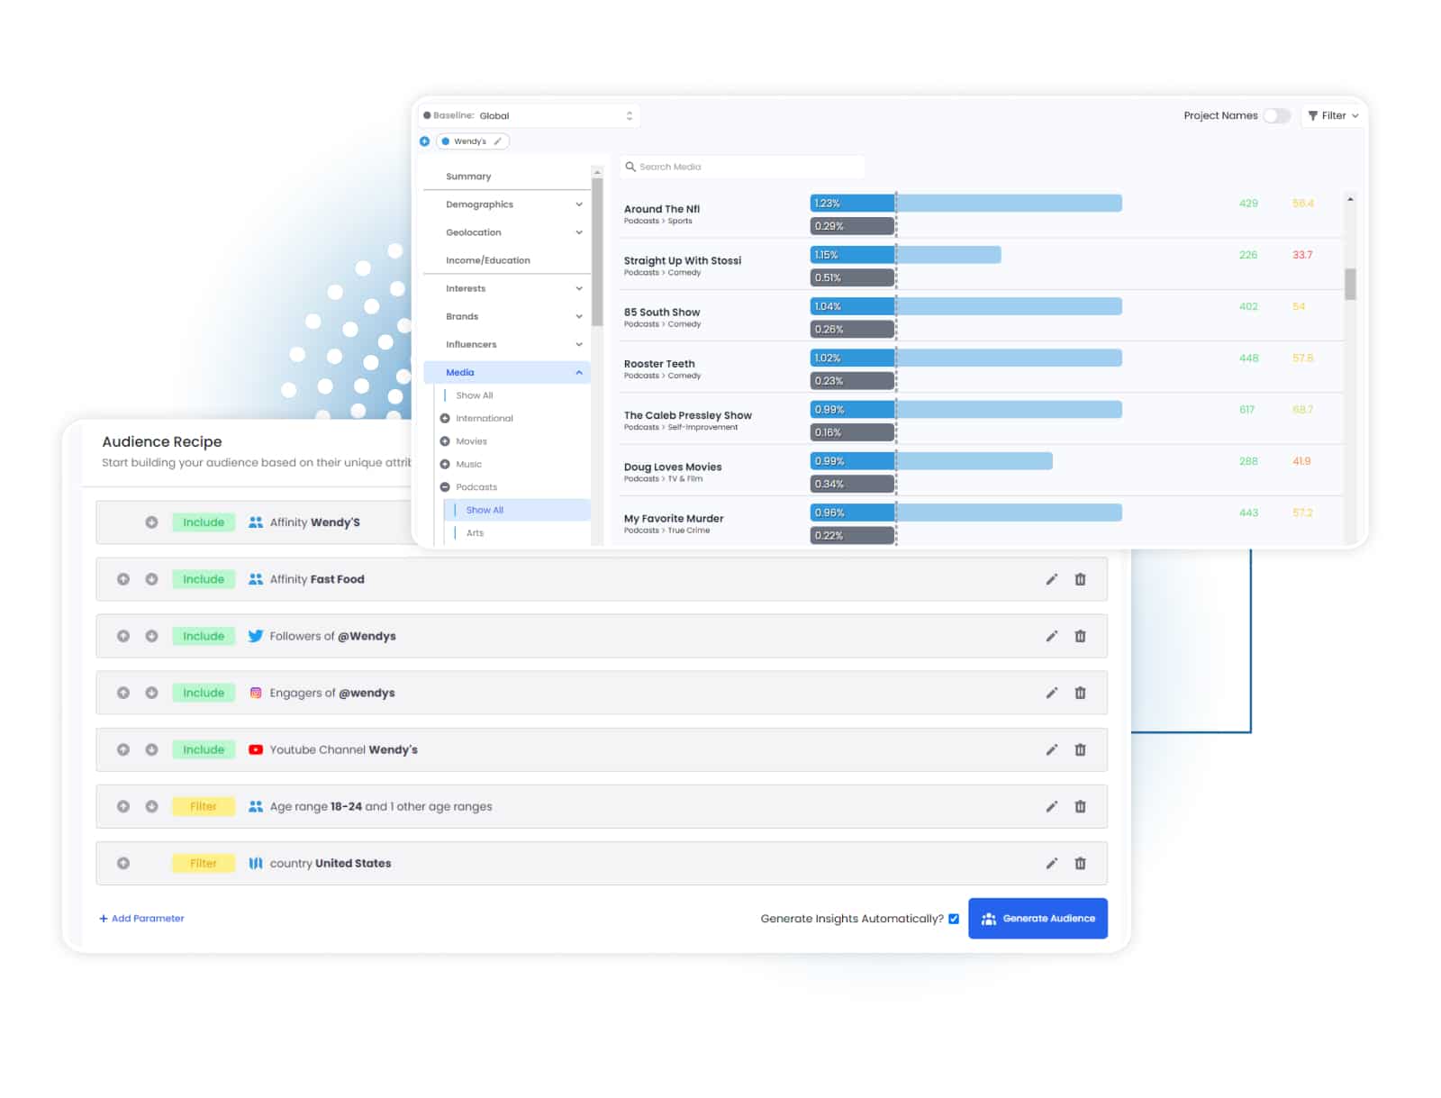Move Affinity Fast Food row down

(x=151, y=579)
